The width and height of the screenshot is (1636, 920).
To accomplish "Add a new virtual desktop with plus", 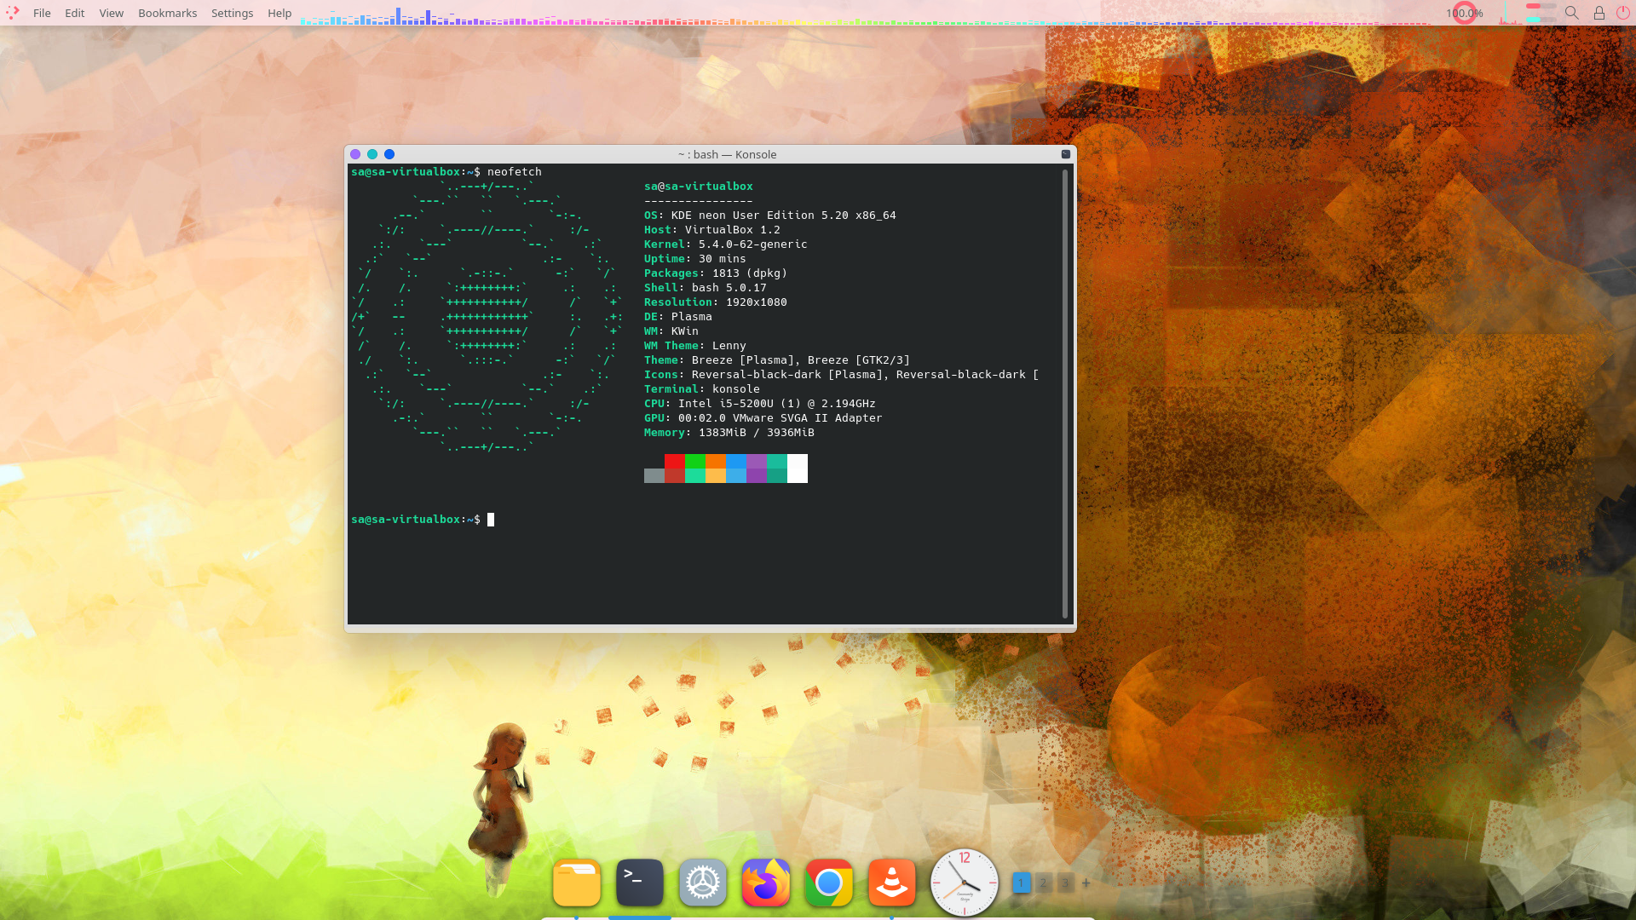I will pos(1086,883).
